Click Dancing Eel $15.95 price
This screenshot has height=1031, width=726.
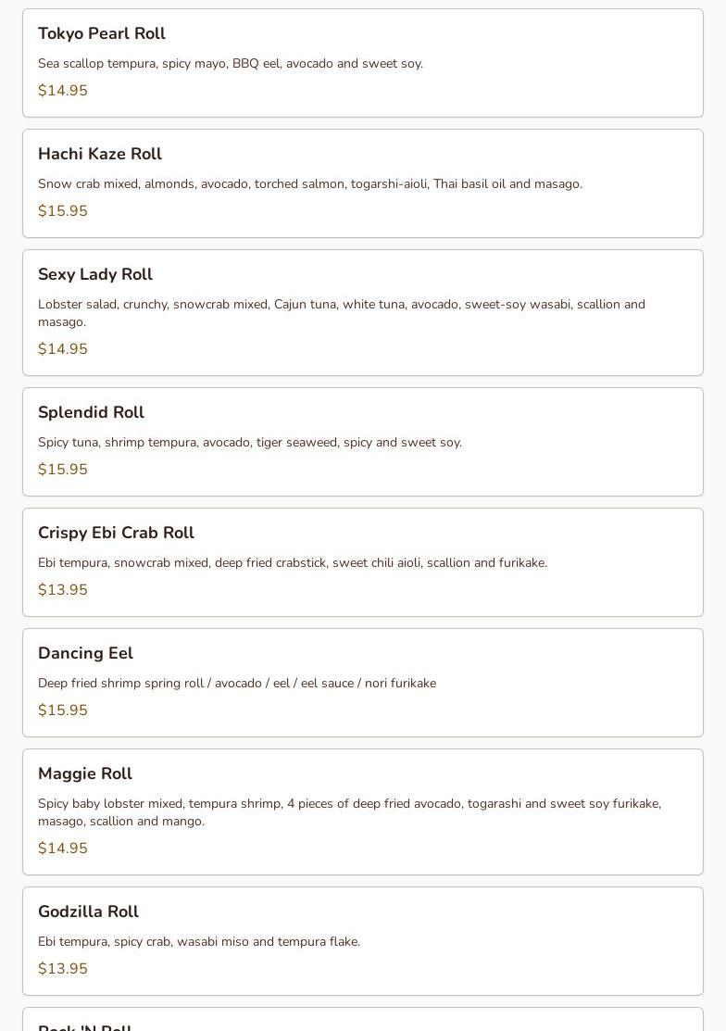coord(63,710)
